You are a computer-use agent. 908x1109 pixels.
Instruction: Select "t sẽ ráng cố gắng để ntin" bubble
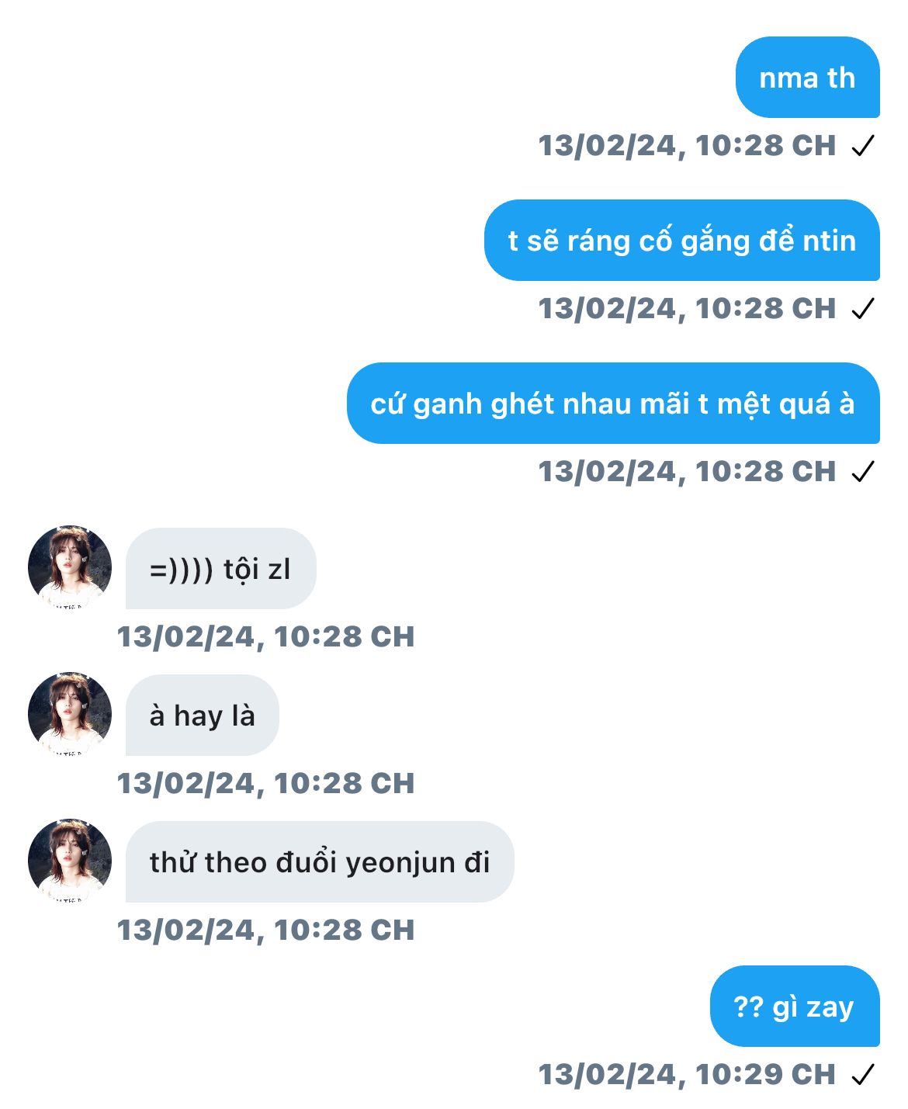(682, 241)
